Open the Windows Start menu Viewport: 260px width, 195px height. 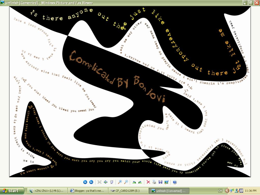click(x=12, y=191)
